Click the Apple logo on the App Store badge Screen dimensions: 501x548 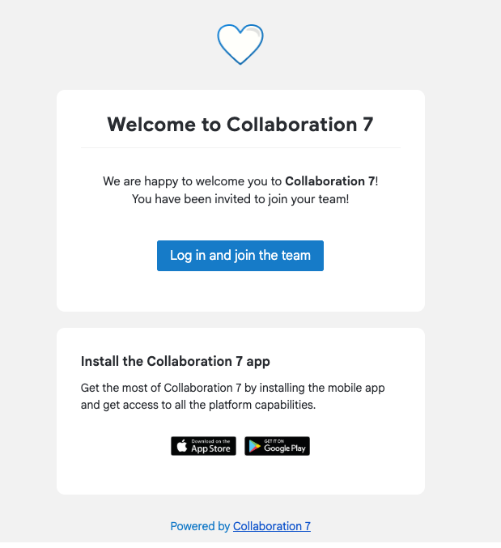180,446
